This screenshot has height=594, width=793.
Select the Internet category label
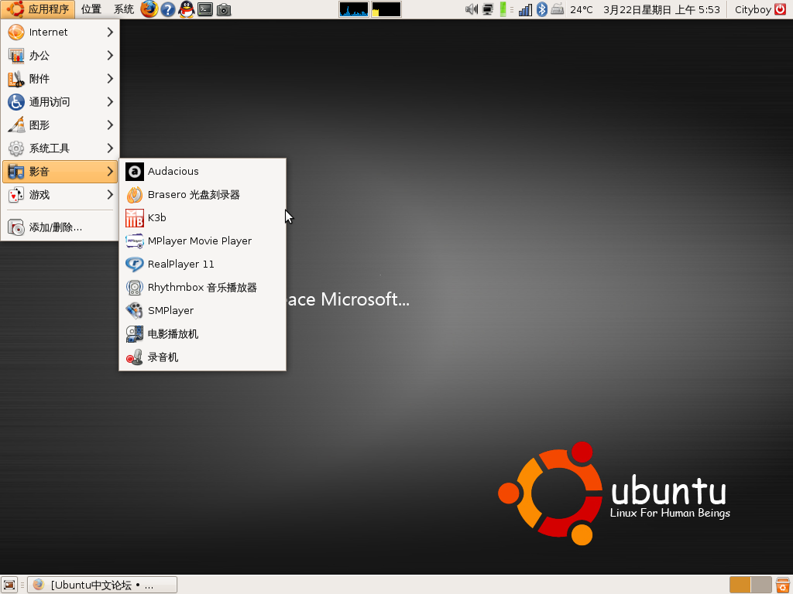[49, 32]
